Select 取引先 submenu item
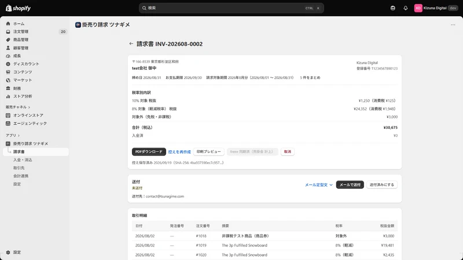The width and height of the screenshot is (463, 260). click(19, 168)
